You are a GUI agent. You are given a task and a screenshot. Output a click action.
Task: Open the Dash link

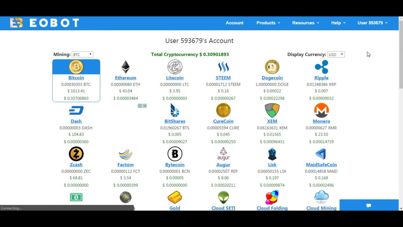[x=76, y=121]
